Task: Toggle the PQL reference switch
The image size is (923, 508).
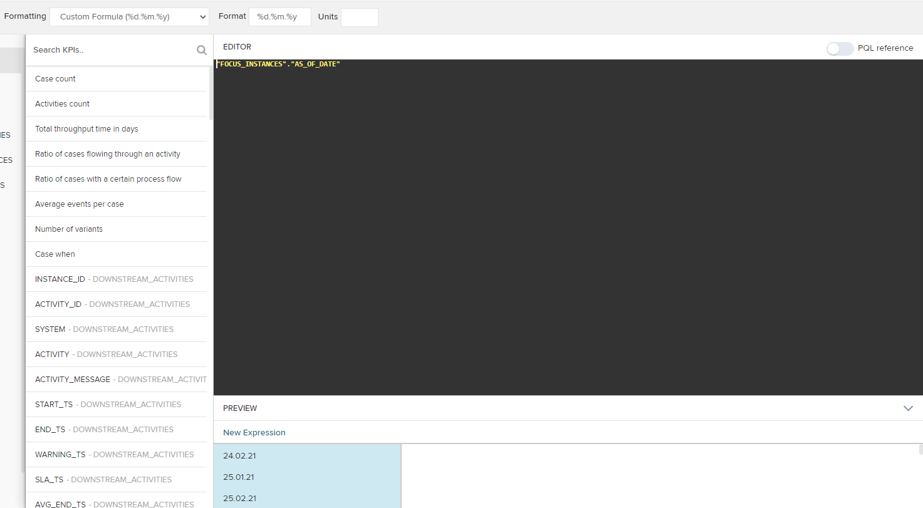Action: click(840, 48)
